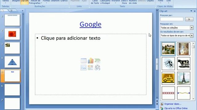Click the Clip-art button in ribbon
The image size is (197, 110).
click(25, 2)
